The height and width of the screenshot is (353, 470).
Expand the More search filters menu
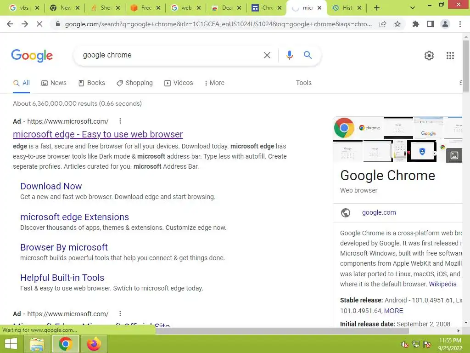click(214, 83)
